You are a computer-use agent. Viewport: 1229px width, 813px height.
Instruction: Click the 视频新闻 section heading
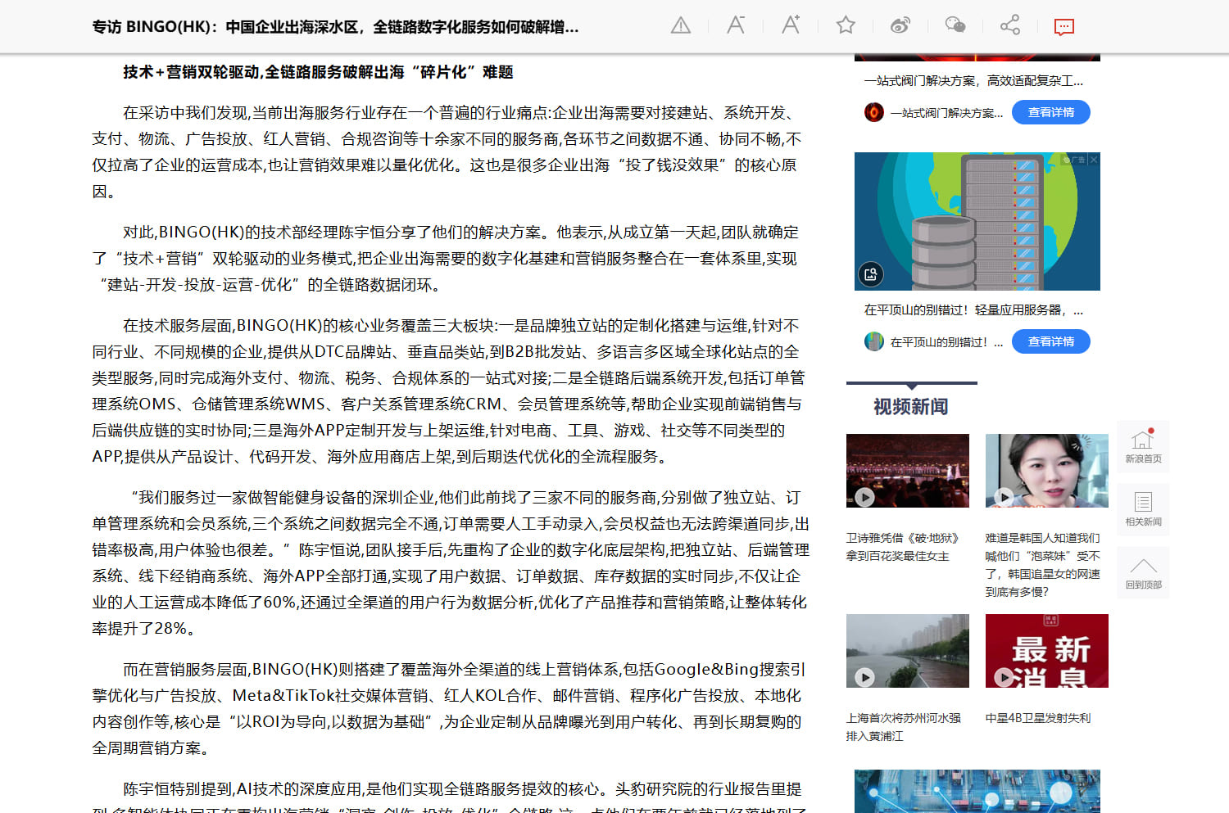click(x=910, y=407)
